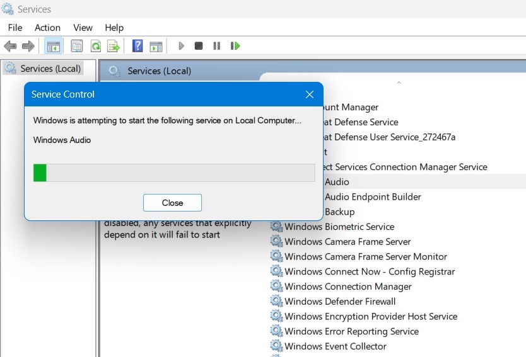This screenshot has height=357, width=526.
Task: Click the Restart Service toolbar icon
Action: (235, 46)
